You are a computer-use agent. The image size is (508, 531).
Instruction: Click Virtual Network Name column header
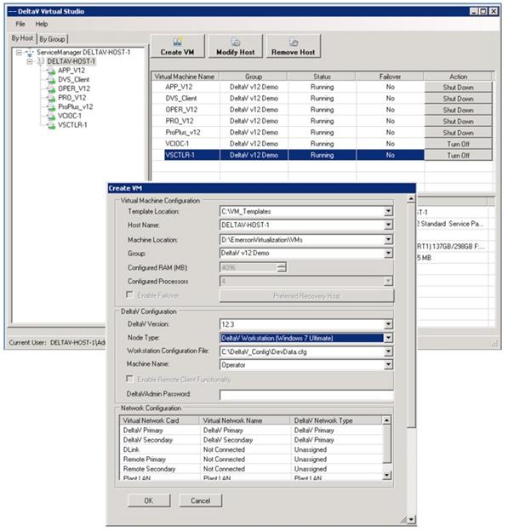(x=244, y=420)
